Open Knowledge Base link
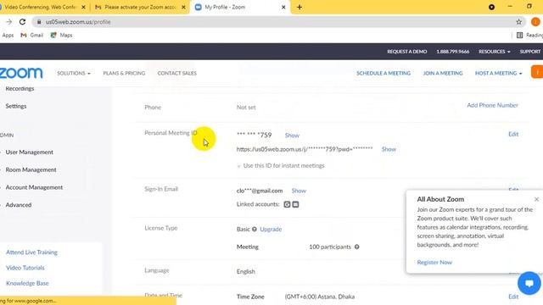 27,283
